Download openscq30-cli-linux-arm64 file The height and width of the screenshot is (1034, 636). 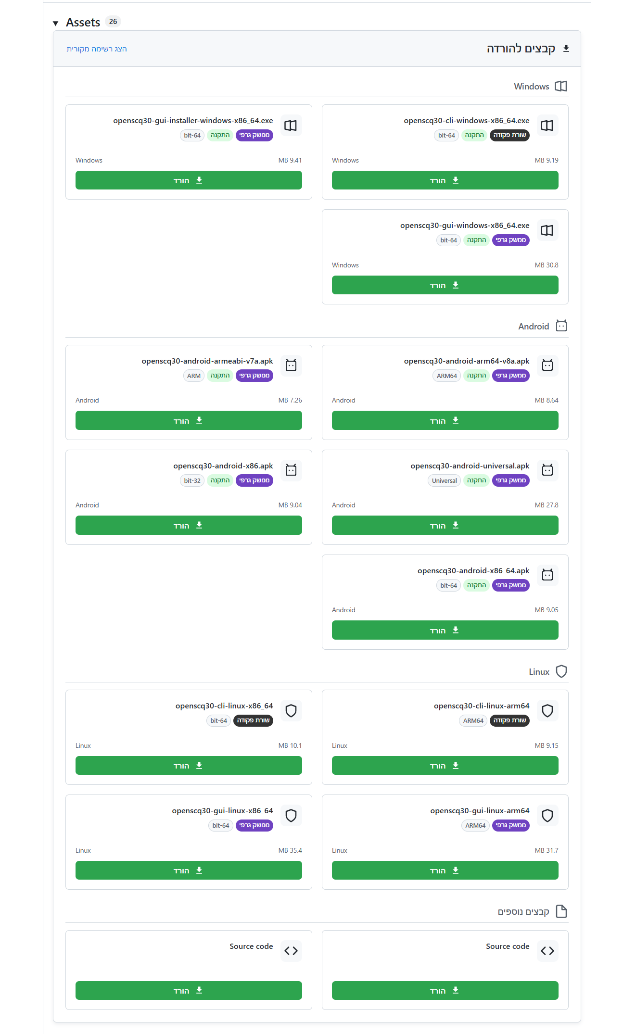coord(445,766)
